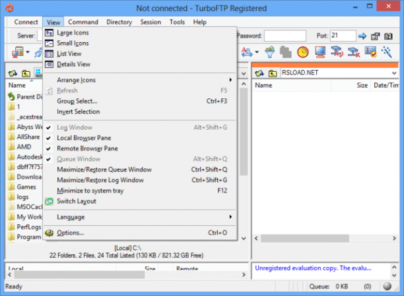404x296 pixels.
Task: Open Site Manager dropdown arrow
Action: click(x=28, y=52)
